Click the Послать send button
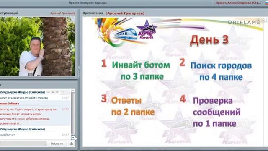 pos(57,143)
